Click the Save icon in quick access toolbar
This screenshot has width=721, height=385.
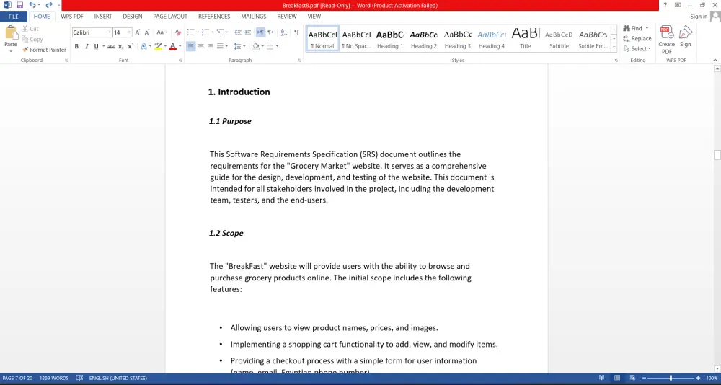point(19,5)
